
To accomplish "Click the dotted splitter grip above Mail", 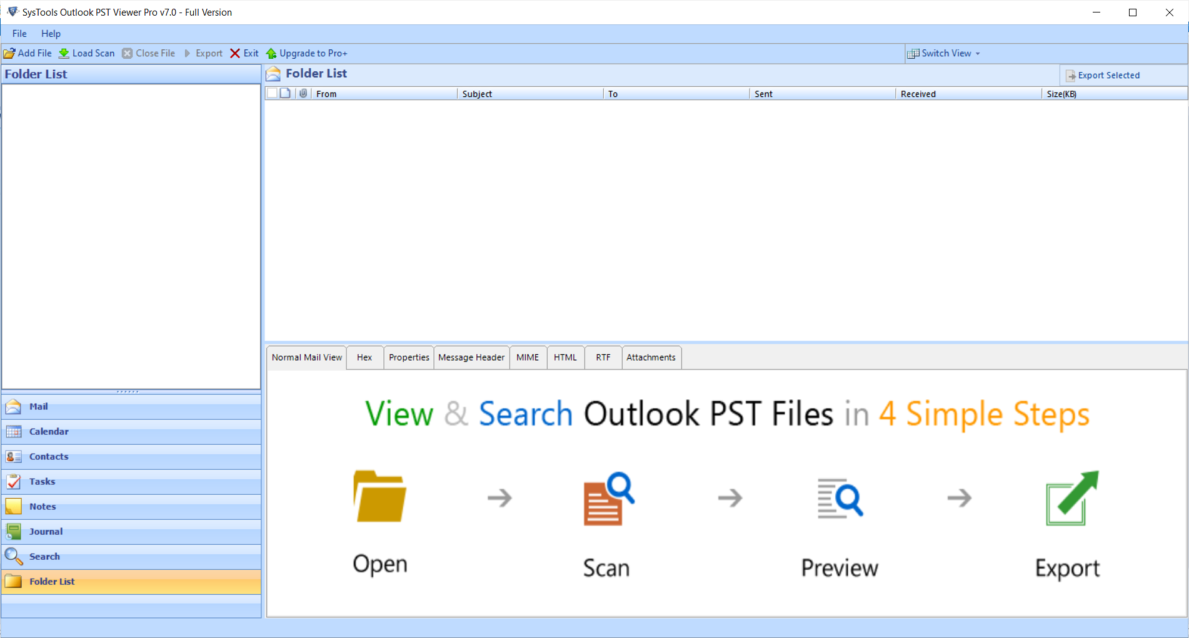I will pos(128,392).
